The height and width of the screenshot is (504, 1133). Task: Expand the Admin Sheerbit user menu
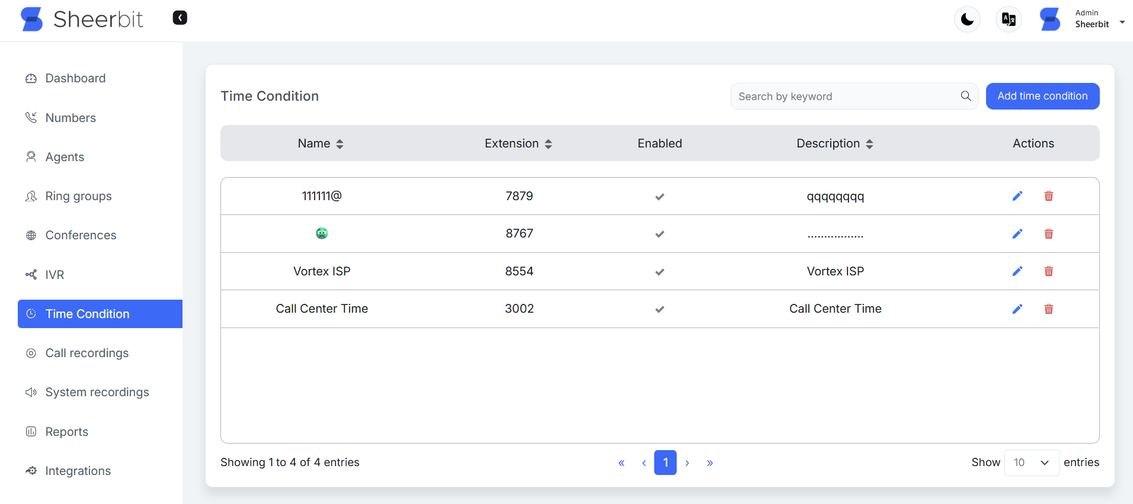click(1122, 23)
